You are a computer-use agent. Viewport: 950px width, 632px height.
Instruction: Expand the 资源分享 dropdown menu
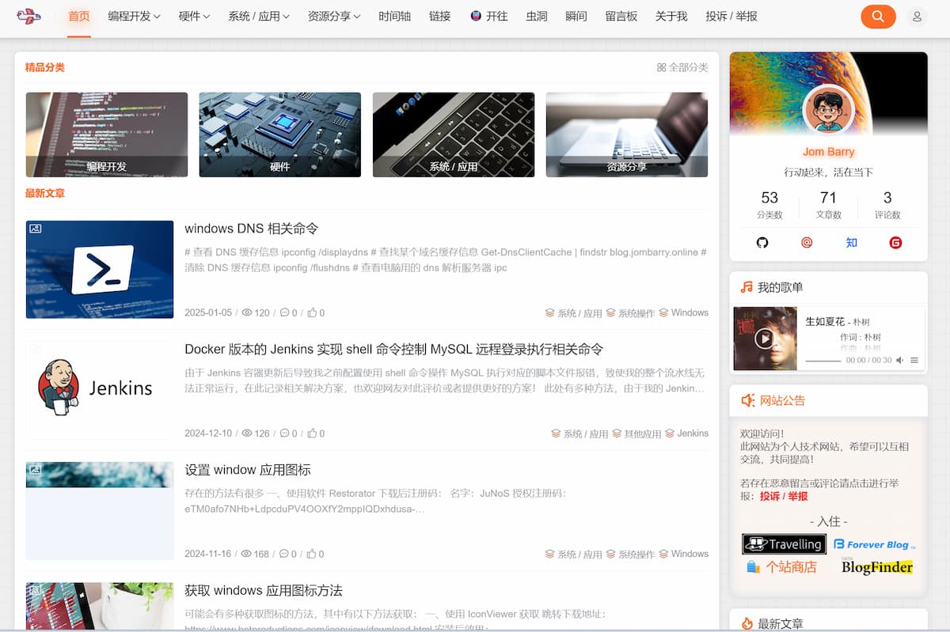pyautogui.click(x=333, y=17)
